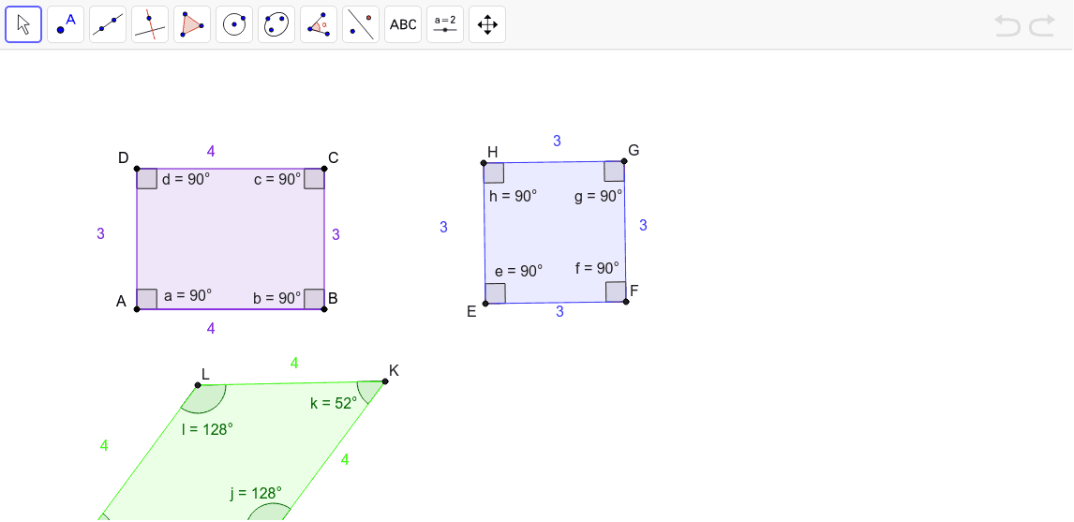
Task: Click point H of the square
Action: tap(484, 163)
